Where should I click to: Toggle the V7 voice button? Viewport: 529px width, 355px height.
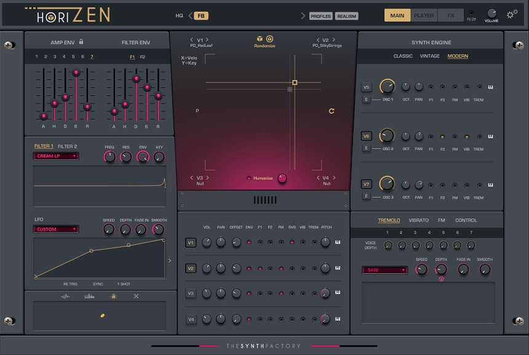coord(366,184)
